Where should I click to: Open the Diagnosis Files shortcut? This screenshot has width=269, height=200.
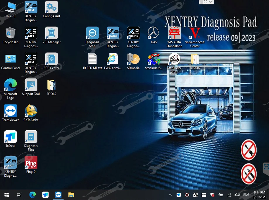click(x=31, y=141)
